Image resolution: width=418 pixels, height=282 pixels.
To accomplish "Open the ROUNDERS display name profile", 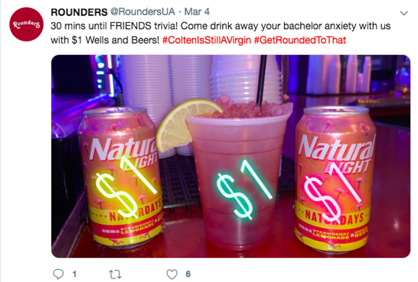I will (x=79, y=12).
